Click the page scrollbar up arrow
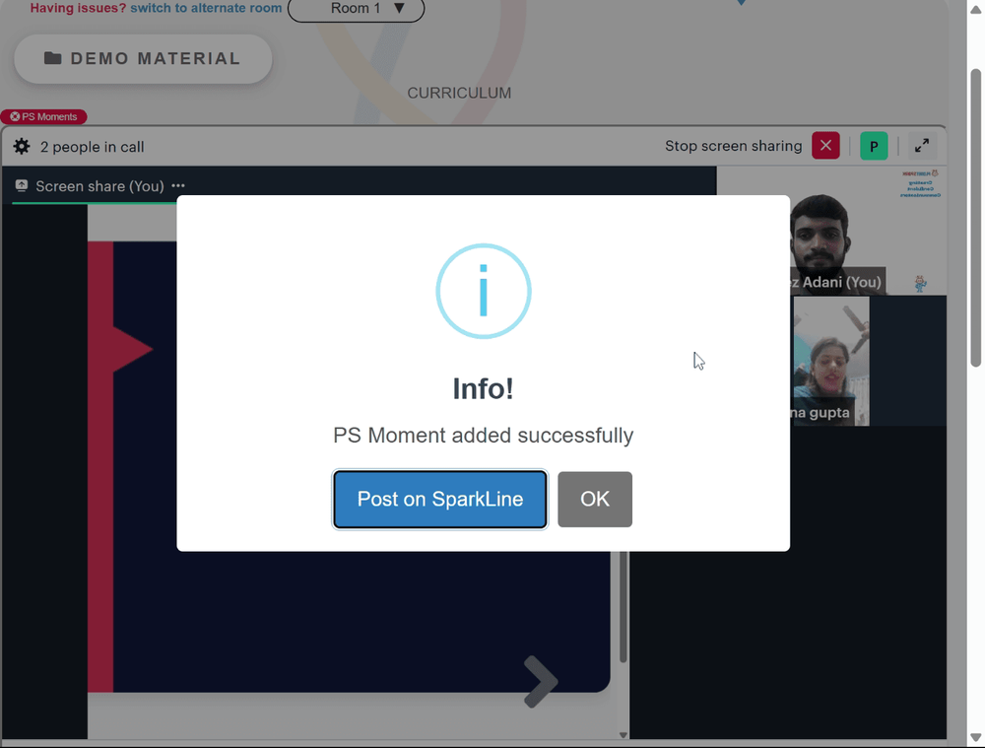The width and height of the screenshot is (985, 748). 975,9
